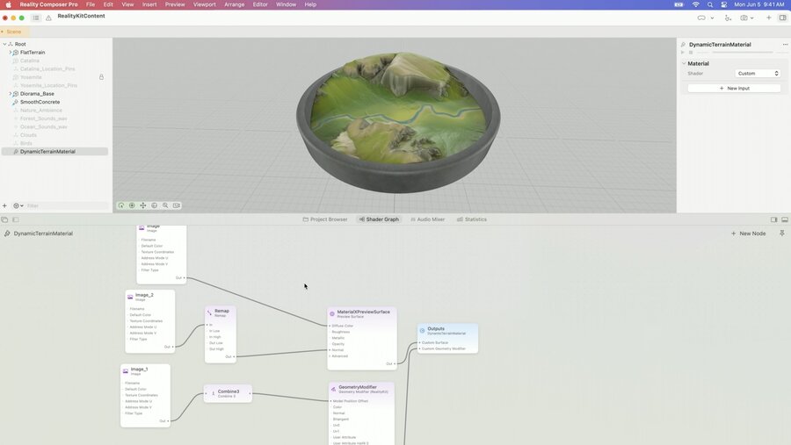Toggle the left hierarchy list view button
791x445 pixels.
coord(36,18)
